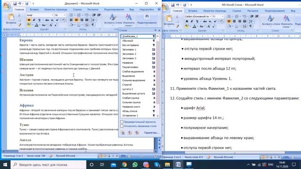Enable the Отключить связанные стили checkbox
Screen dimensions: 301x169
pos(122,126)
